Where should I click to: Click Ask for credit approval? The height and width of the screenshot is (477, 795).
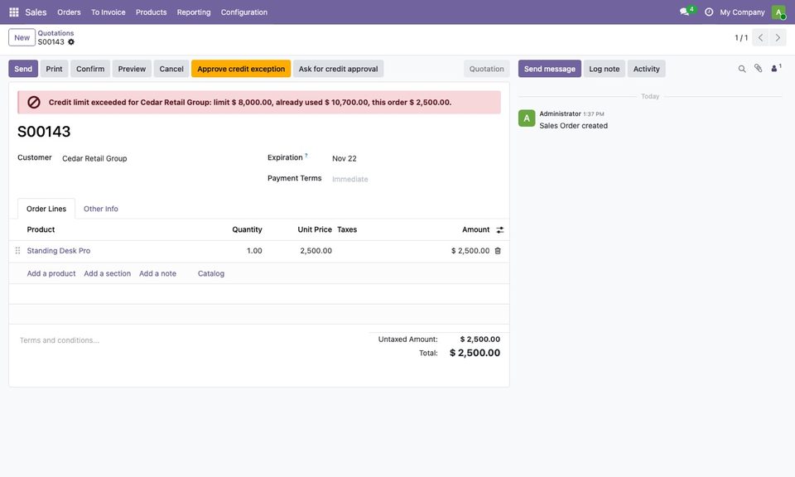[x=338, y=69]
